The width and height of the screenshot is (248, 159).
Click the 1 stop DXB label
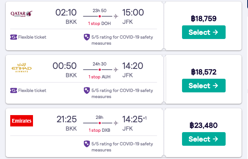coord(99,130)
